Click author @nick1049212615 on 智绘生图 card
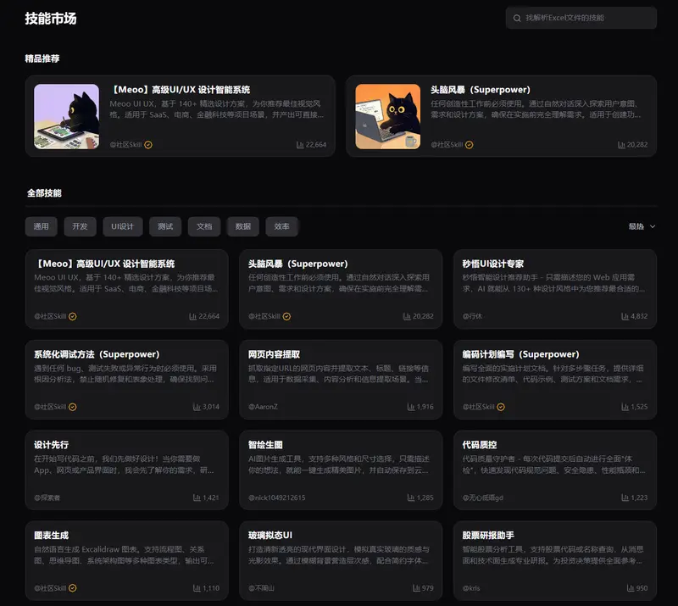The height and width of the screenshot is (606, 678). click(277, 498)
